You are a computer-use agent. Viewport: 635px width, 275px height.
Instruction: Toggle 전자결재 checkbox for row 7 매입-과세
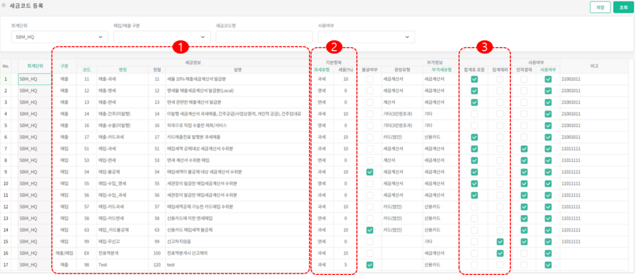point(523,149)
